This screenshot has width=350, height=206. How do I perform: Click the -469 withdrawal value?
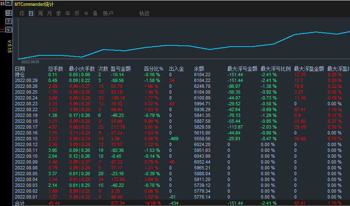[x=174, y=139]
